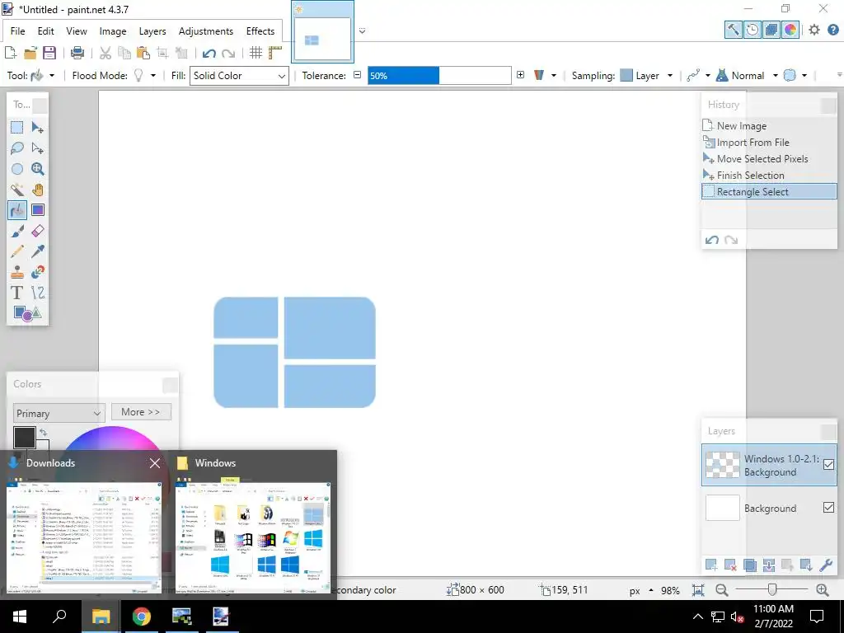Choose the Move Selection tool

[37, 148]
